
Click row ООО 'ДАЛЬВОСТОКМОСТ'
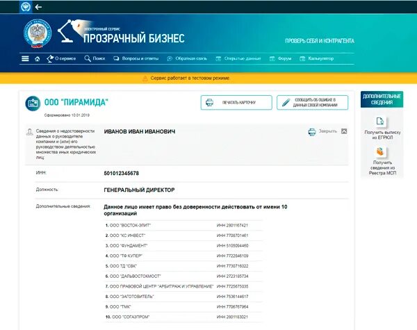183,277
